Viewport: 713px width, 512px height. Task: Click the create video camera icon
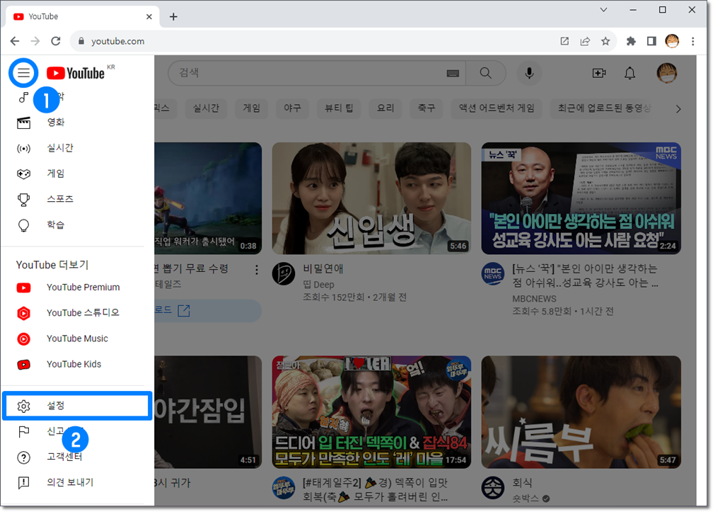[x=599, y=73]
